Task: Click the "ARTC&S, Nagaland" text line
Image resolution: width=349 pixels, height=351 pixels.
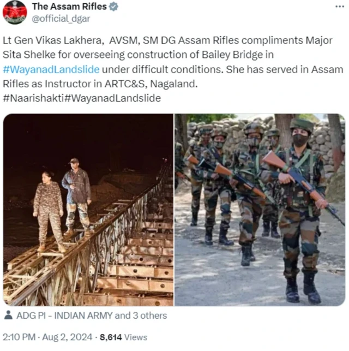Action: pos(151,84)
